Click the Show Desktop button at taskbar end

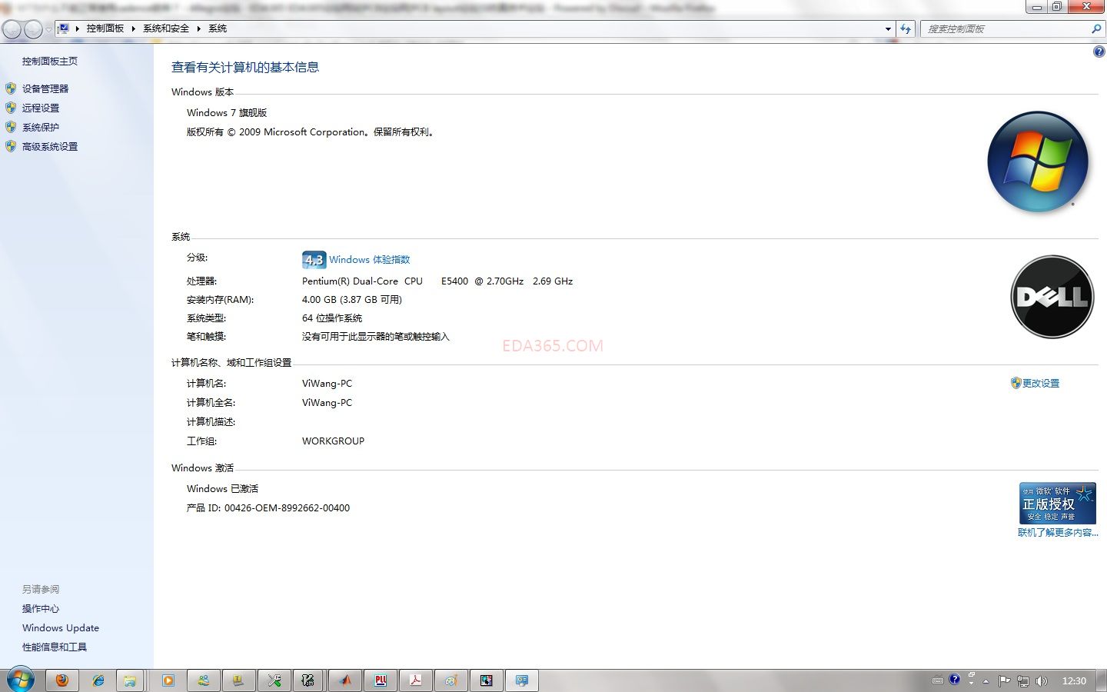pyautogui.click(x=1102, y=680)
